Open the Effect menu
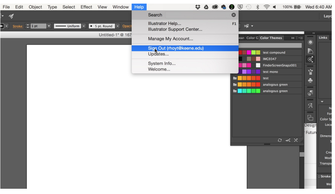 pos(86,7)
